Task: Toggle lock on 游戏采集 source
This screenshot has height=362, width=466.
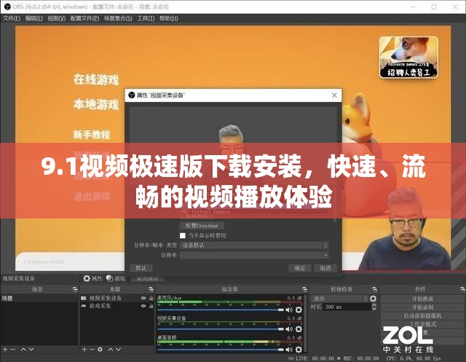Action: click(151, 306)
